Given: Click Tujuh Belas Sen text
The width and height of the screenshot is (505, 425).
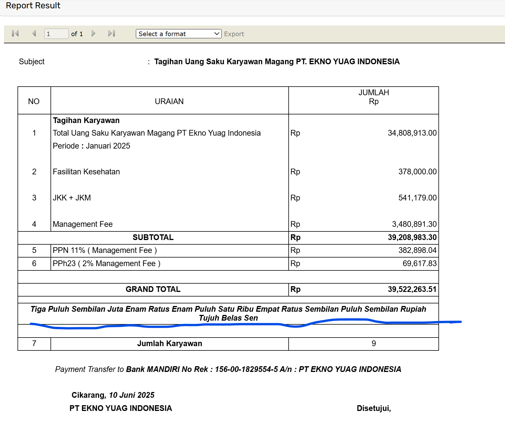Looking at the screenshot, I should [x=228, y=318].
